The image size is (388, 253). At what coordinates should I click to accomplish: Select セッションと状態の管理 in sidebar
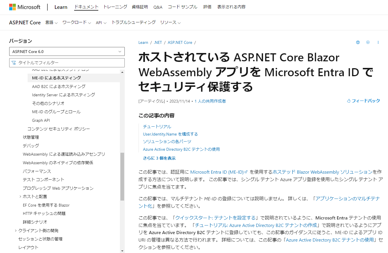40,239
